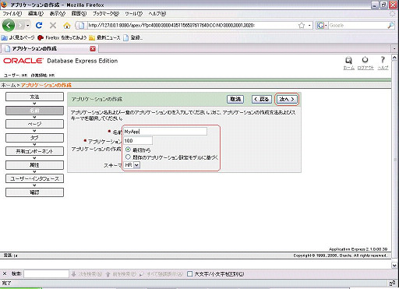Open the schema dropdown showing HR
Viewport: 399px width, 289px height.
point(132,165)
